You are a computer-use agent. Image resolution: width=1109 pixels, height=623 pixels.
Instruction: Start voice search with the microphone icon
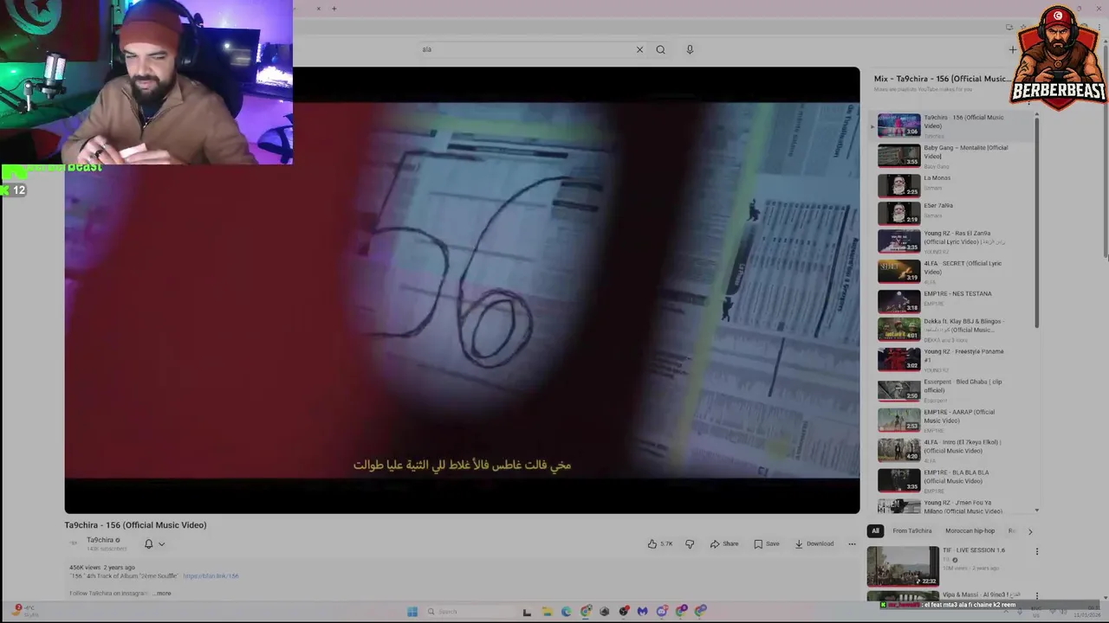(x=690, y=49)
